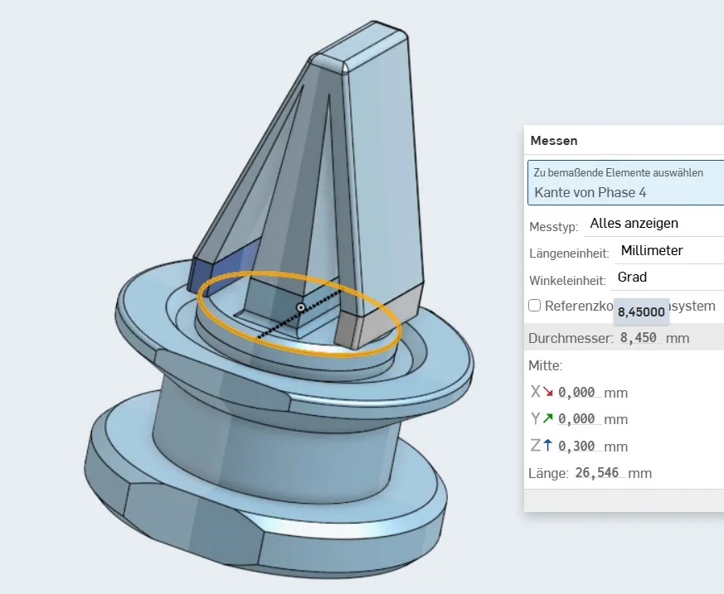This screenshot has width=724, height=594.
Task: Open the Messtyp dropdown showing Alles anzeigen
Action: 654,224
